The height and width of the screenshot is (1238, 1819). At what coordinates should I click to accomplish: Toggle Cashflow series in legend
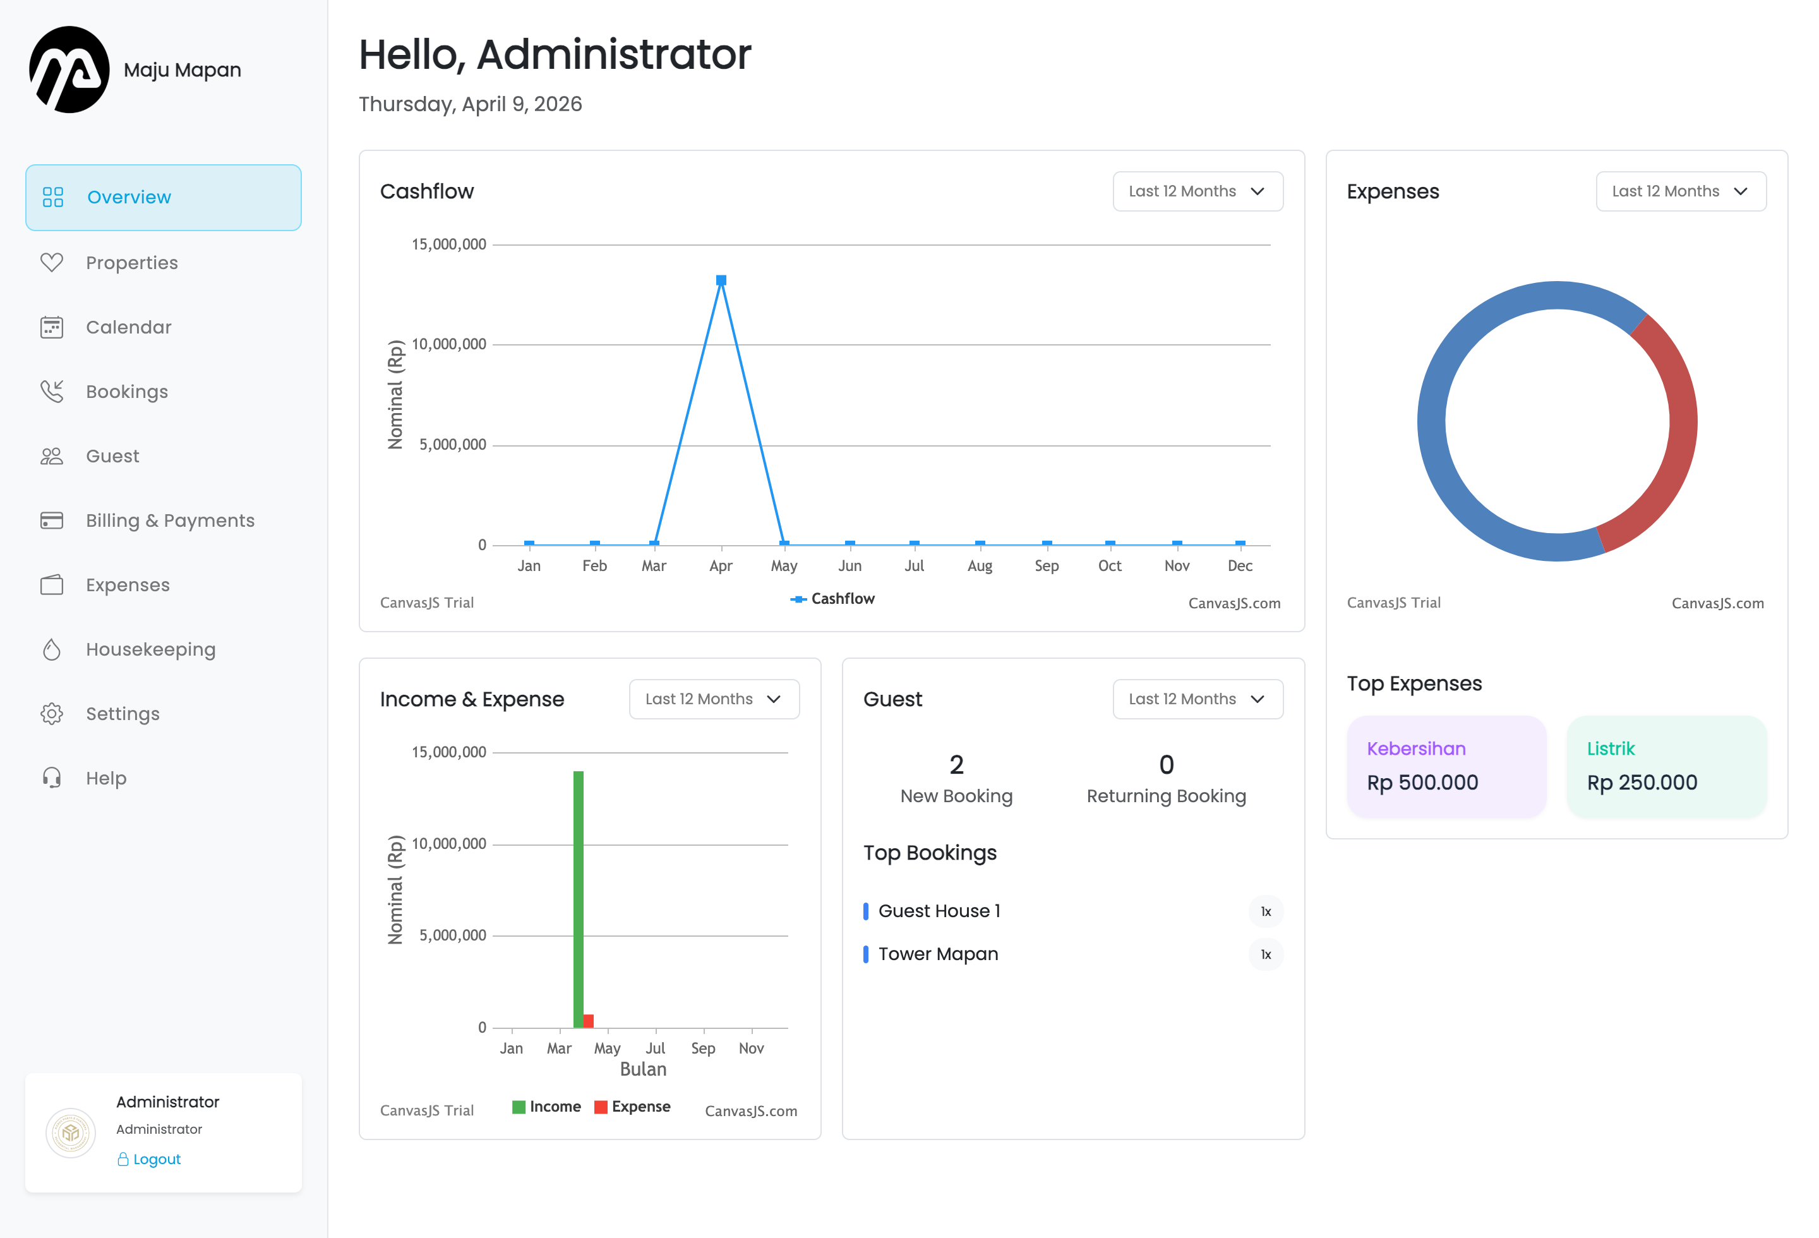[833, 599]
